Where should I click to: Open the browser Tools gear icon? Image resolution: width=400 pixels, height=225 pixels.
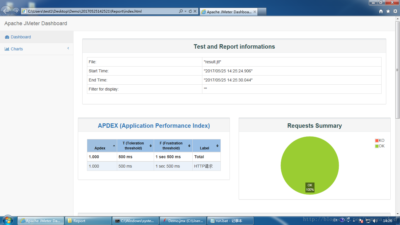395,11
